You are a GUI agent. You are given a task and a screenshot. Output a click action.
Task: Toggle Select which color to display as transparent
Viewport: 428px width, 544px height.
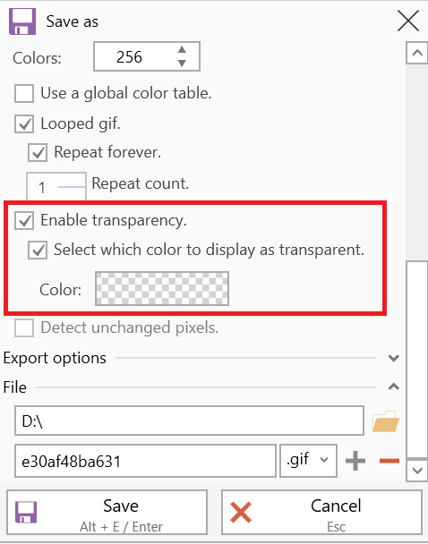pyautogui.click(x=38, y=251)
